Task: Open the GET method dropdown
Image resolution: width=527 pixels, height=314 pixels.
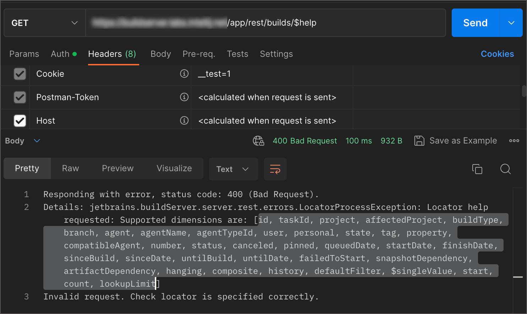Action: pyautogui.click(x=44, y=23)
